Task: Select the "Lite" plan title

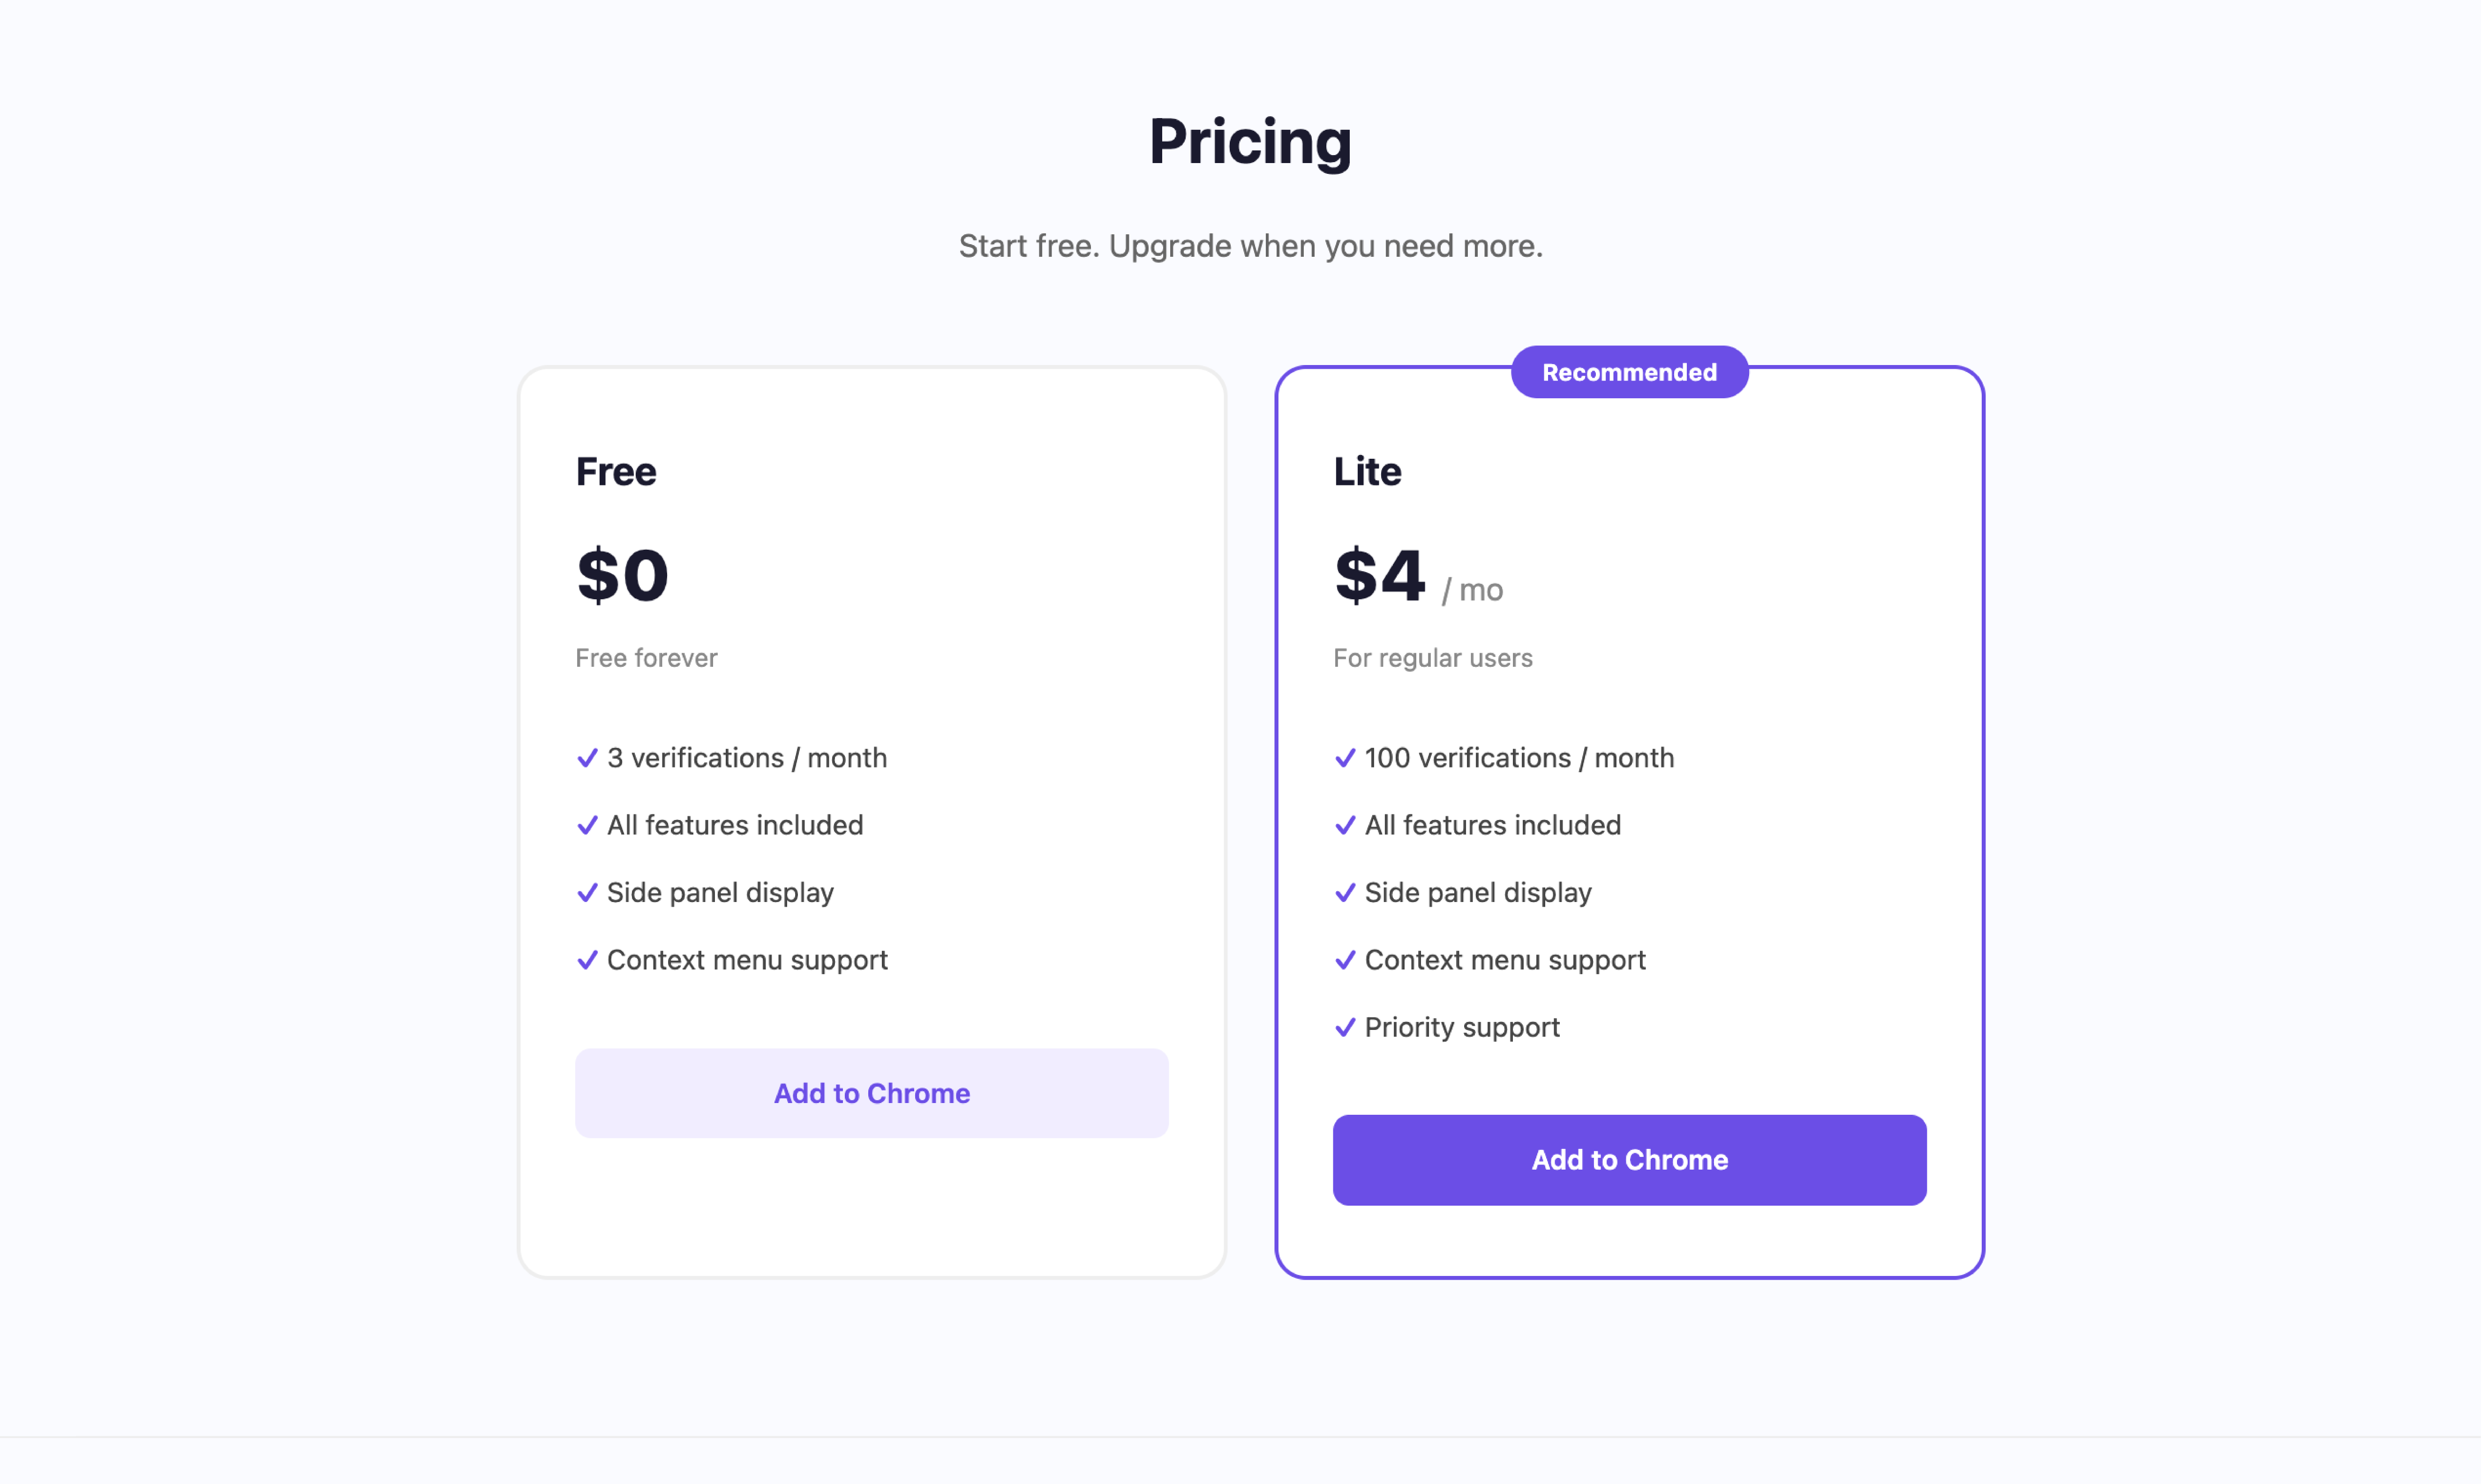Action: click(1367, 471)
